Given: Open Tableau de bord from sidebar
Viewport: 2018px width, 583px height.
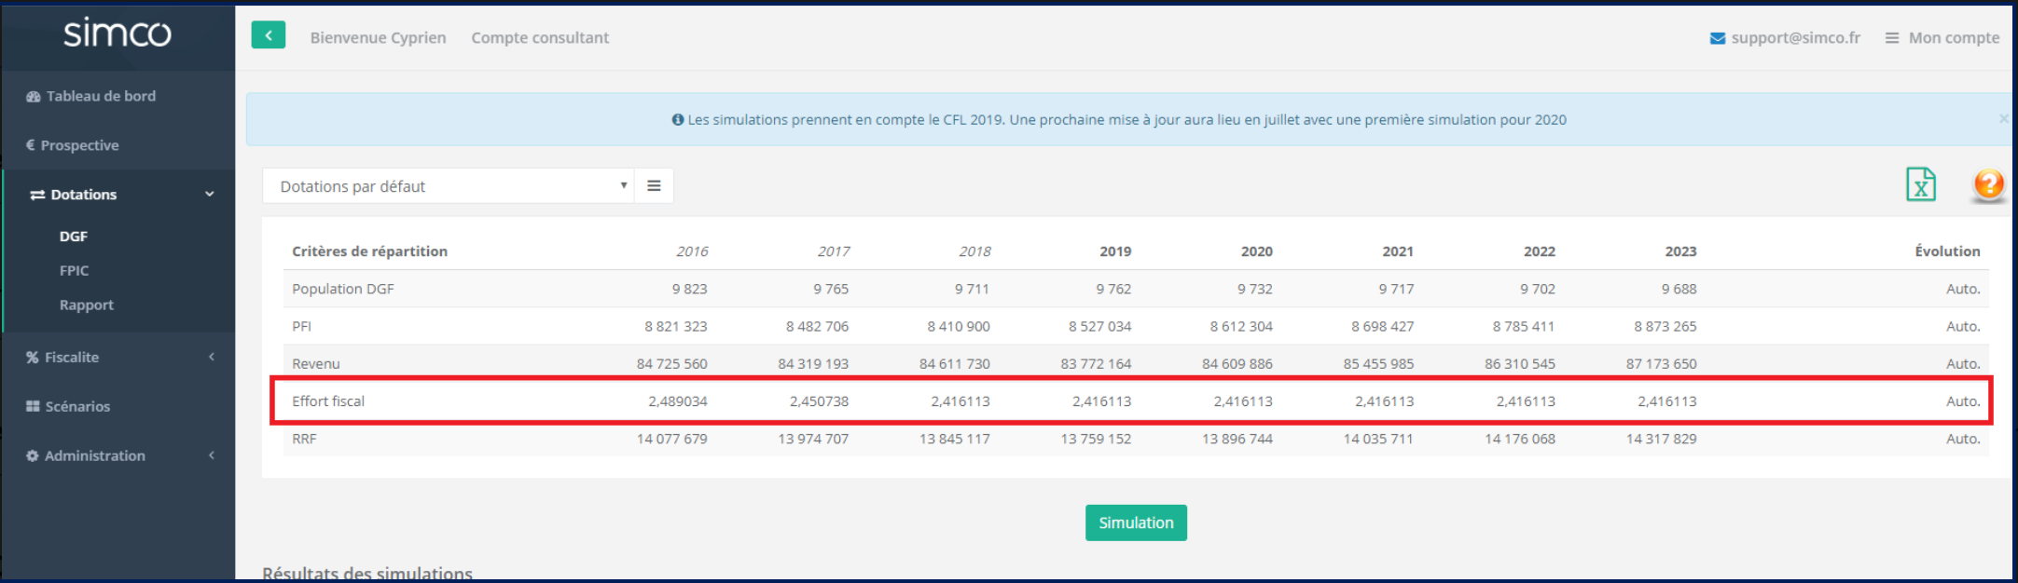Looking at the screenshot, I should point(101,96).
